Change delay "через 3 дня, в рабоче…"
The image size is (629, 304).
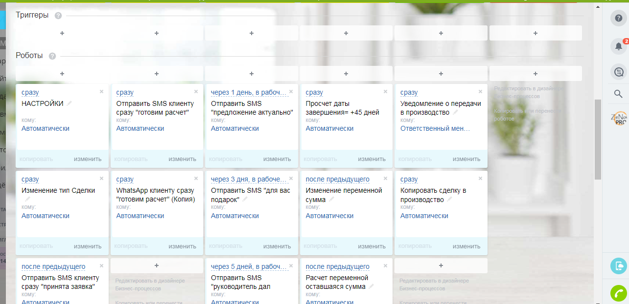[249, 180]
